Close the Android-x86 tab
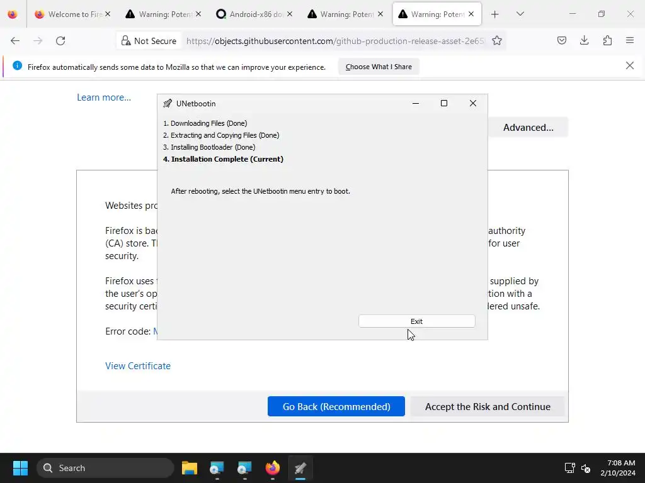 (x=290, y=14)
